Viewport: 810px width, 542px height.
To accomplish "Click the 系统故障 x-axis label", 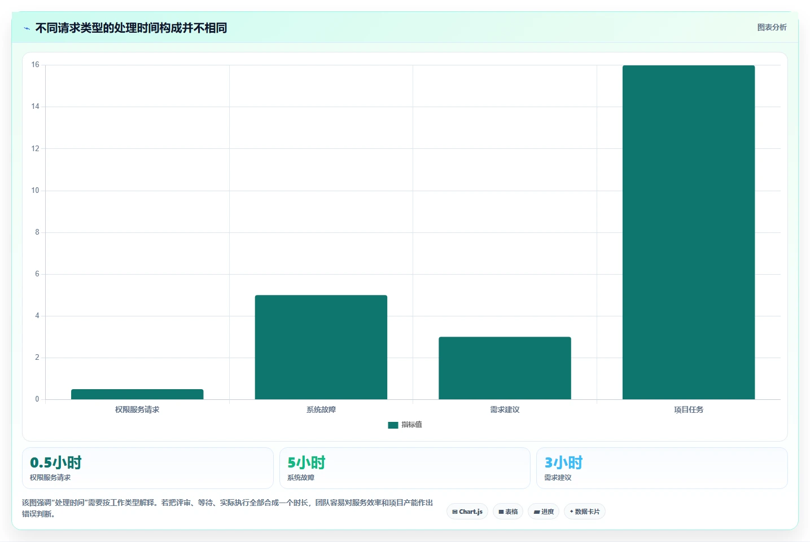I will pos(321,409).
